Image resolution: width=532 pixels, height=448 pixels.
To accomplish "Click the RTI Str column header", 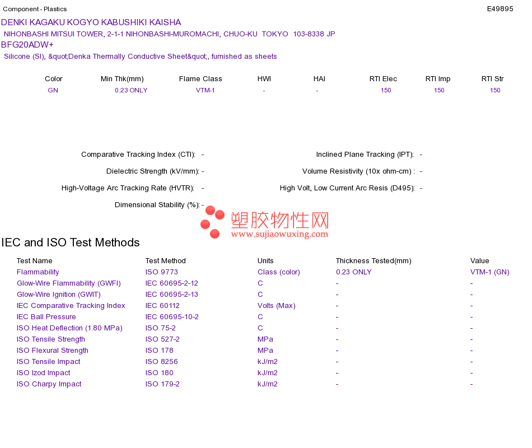I will tap(492, 79).
